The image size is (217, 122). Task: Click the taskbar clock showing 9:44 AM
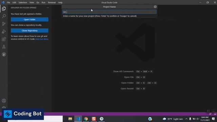205,119
